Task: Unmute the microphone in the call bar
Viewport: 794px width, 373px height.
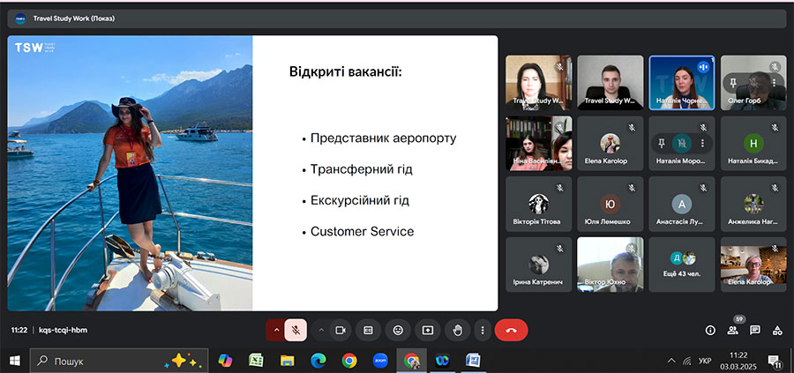Action: point(296,330)
